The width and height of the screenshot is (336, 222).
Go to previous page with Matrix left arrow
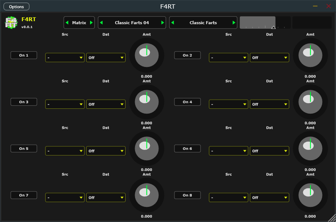(67, 22)
